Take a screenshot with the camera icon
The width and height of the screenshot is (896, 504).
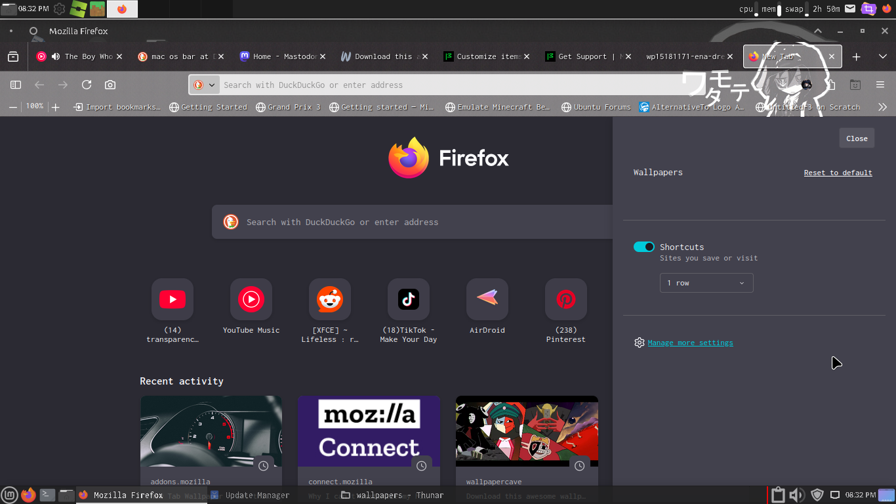110,85
